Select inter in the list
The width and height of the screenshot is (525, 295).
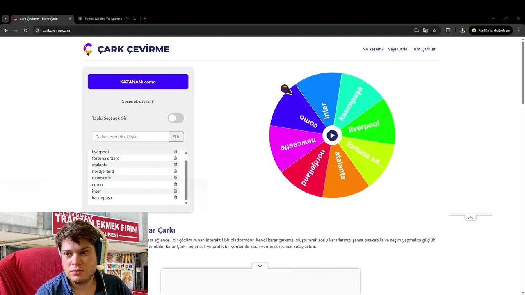[x=96, y=191]
